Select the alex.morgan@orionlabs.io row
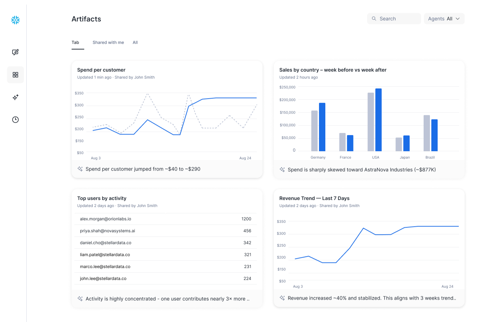478x322 pixels. [x=166, y=219]
